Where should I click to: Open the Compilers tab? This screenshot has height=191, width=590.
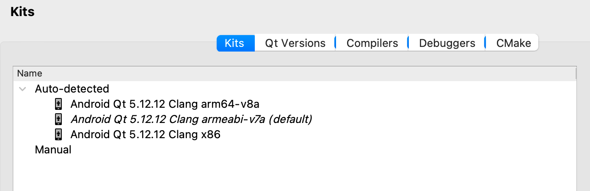pos(372,43)
